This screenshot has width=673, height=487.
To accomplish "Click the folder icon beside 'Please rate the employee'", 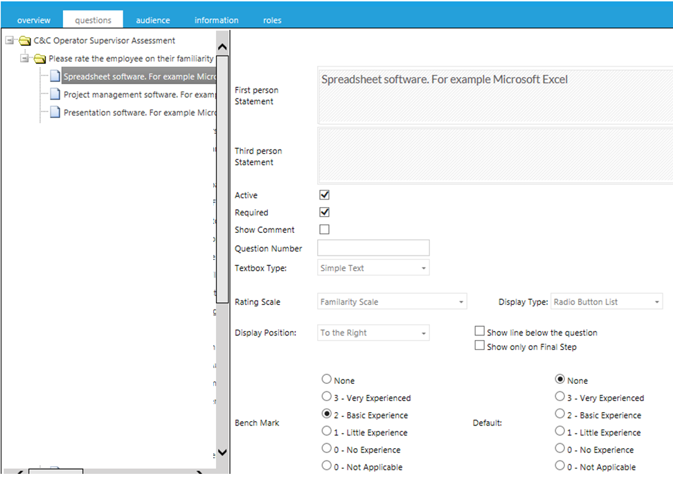I will 40,59.
